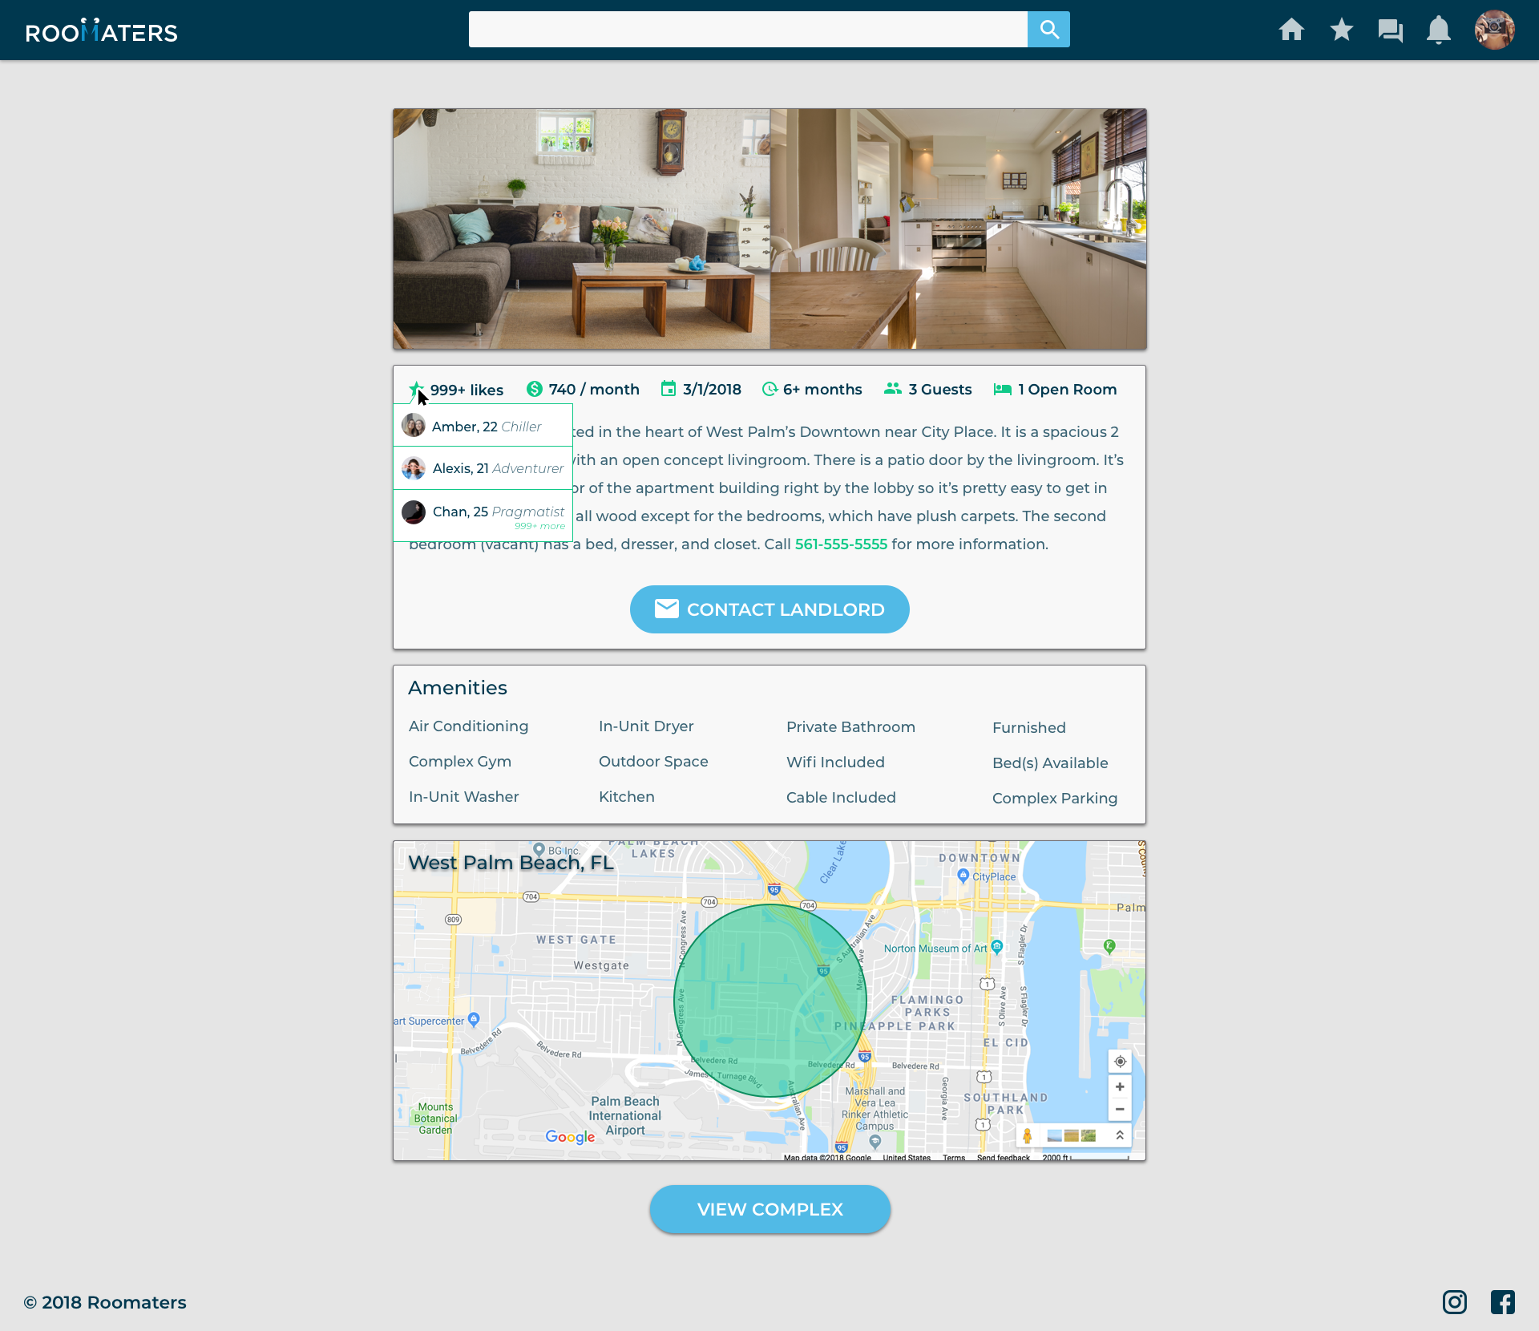Call the 561-555-5555 phone link
Image resolution: width=1539 pixels, height=1331 pixels.
click(x=841, y=544)
